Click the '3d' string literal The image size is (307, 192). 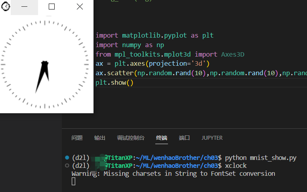pyautogui.click(x=198, y=64)
